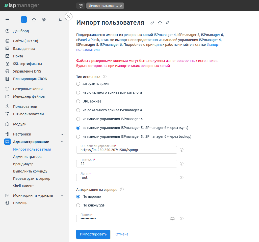
Task: Click the Базы данных database icon
Action: [x=7, y=48]
